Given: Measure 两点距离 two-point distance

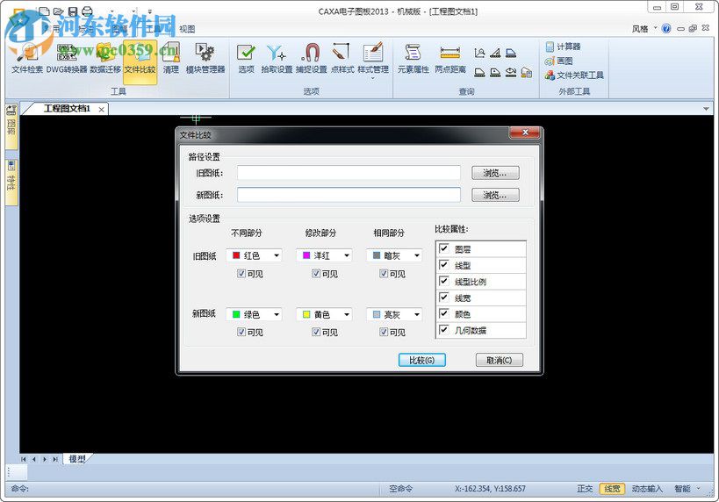Looking at the screenshot, I should (x=449, y=58).
